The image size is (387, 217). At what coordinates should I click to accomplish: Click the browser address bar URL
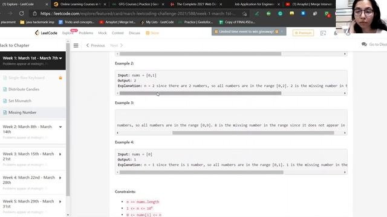[138, 13]
